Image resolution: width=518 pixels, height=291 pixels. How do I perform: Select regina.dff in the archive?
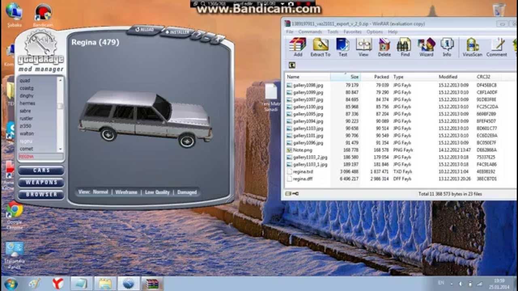[x=303, y=179]
